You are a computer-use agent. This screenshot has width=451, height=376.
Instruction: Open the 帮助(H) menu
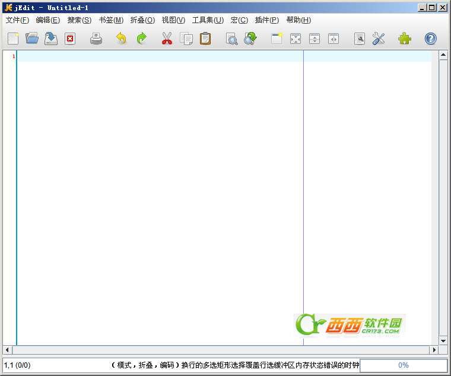click(298, 20)
